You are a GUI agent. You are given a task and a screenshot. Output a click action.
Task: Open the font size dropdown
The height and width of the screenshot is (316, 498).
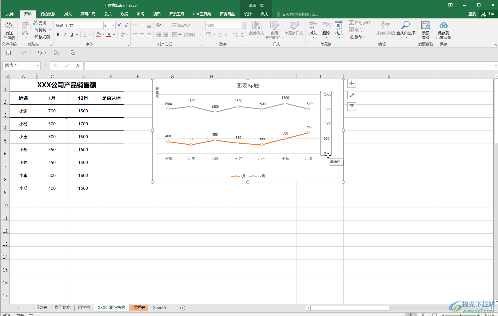(x=114, y=25)
